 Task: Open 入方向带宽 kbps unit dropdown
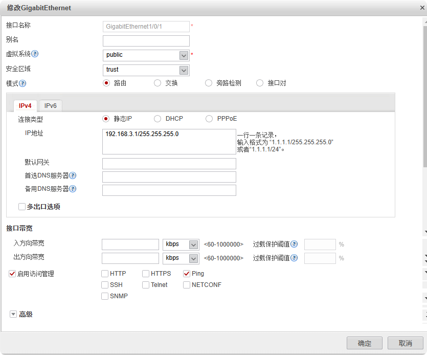(193, 245)
